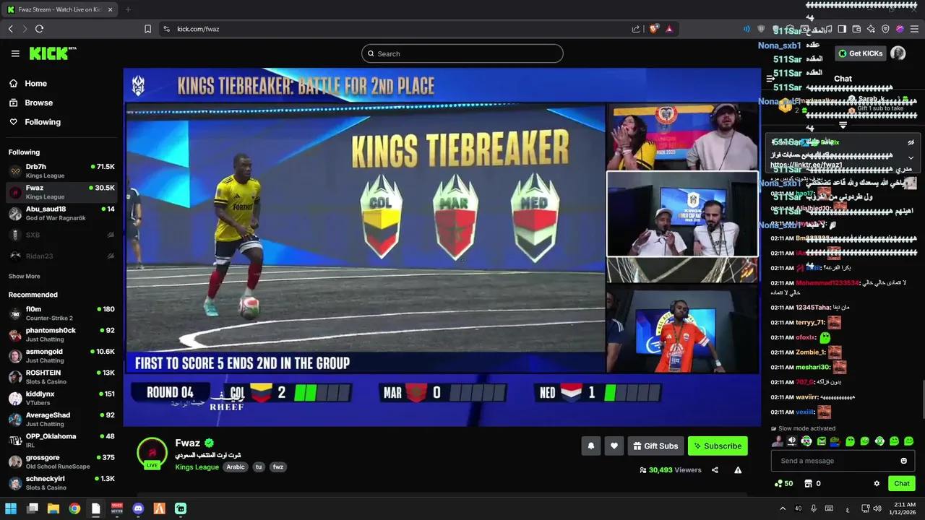Viewport: 925px width, 520px height.
Task: Click the Get KICKs button
Action: tap(860, 53)
